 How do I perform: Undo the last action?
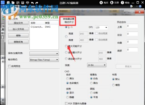coord(32,3)
